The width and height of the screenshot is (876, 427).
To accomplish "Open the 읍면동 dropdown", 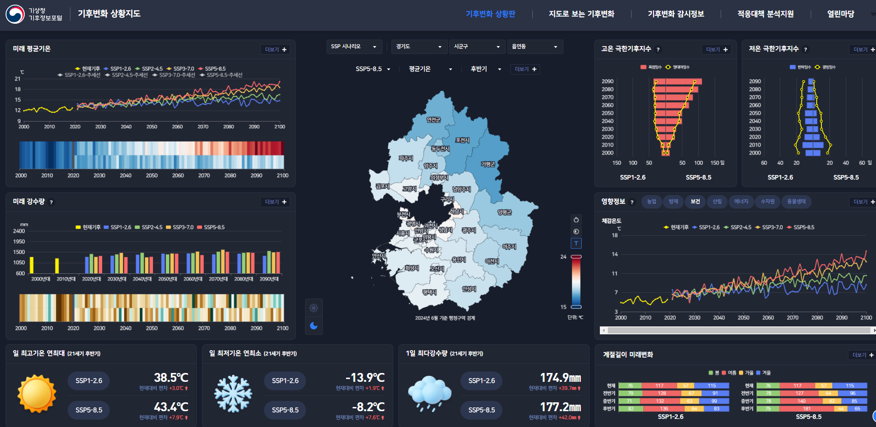I will [x=535, y=47].
